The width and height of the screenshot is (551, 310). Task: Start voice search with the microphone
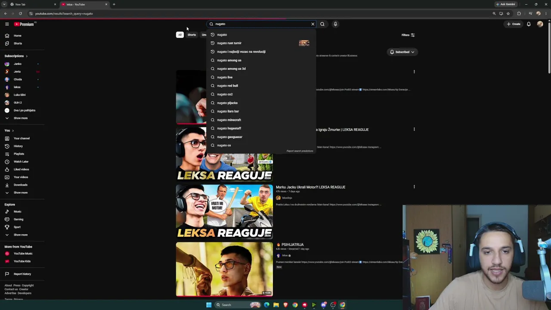(335, 24)
